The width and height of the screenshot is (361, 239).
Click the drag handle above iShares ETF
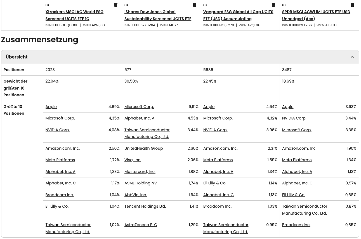point(126,5)
